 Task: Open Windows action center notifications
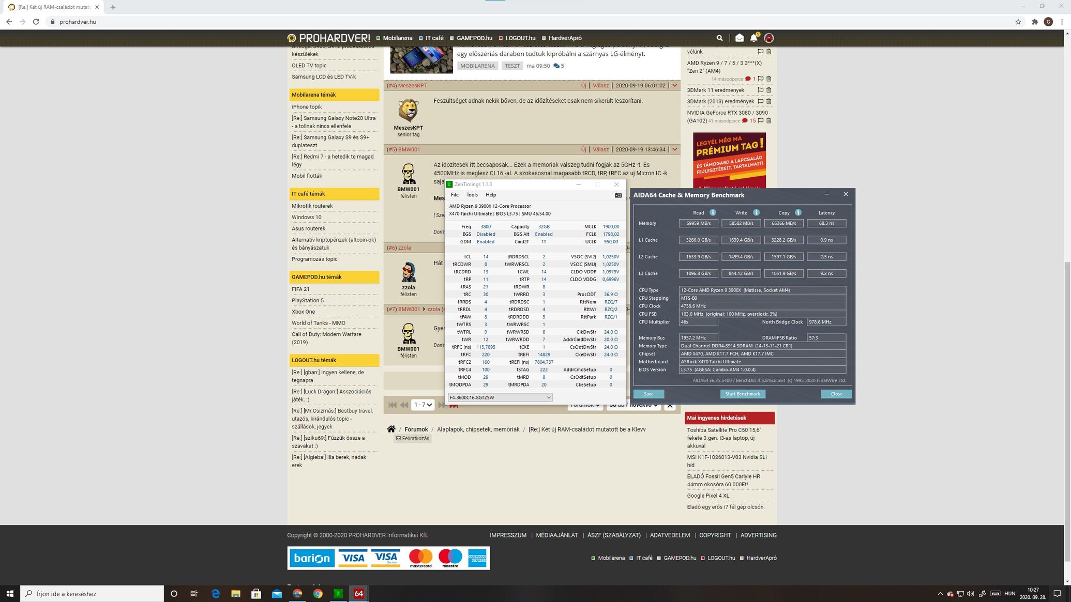pyautogui.click(x=1057, y=594)
